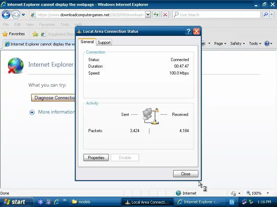
Task: Launch Internet Explorer from quick launch
Action: pos(56,202)
